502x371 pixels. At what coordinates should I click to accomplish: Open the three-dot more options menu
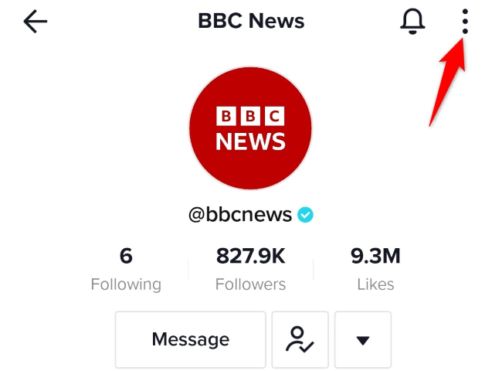[465, 22]
